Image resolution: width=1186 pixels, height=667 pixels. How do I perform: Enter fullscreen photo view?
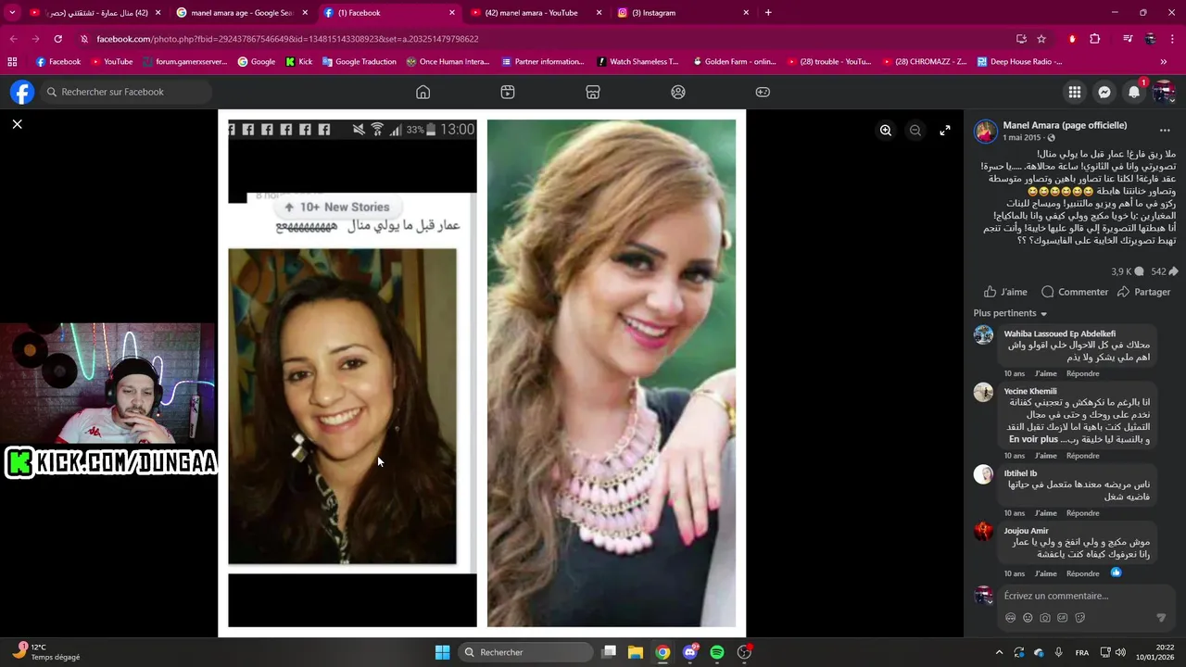click(x=945, y=131)
